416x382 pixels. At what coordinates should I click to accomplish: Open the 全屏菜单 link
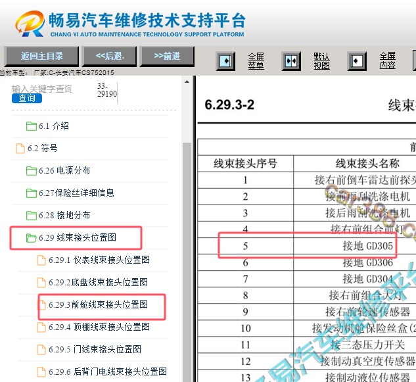click(x=256, y=61)
